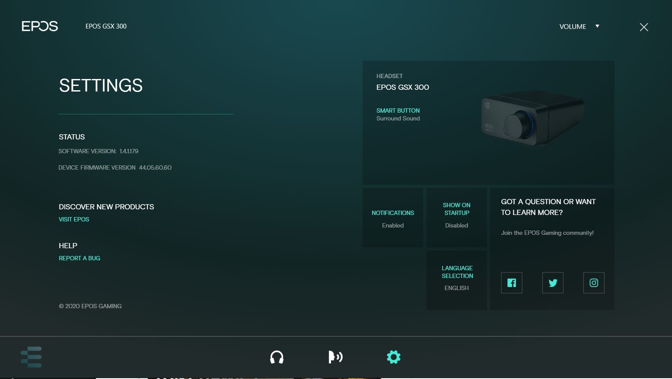
Task: Click Join the EPOS Gaming community text
Action: [x=547, y=233]
